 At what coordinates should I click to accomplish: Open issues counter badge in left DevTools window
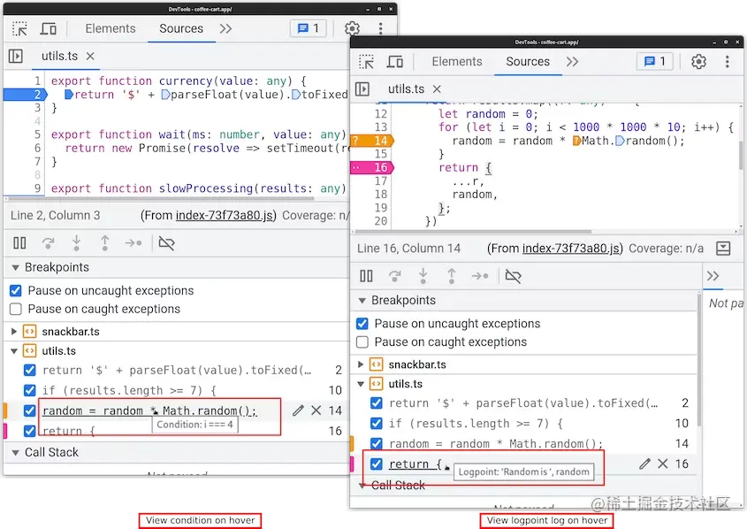[308, 28]
